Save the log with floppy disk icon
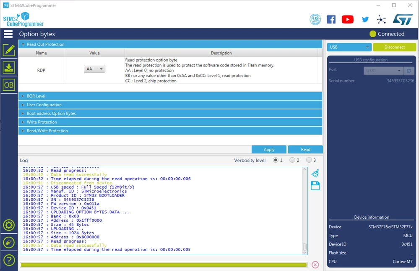419x271 pixels. (315, 186)
